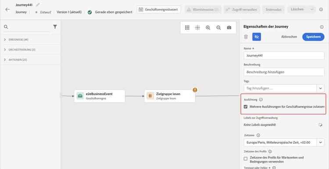Open the filter funnel icon
This screenshot has width=329, height=169.
click(x=55, y=27)
